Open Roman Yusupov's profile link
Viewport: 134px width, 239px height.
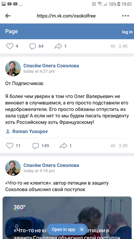pyautogui.click(x=30, y=131)
